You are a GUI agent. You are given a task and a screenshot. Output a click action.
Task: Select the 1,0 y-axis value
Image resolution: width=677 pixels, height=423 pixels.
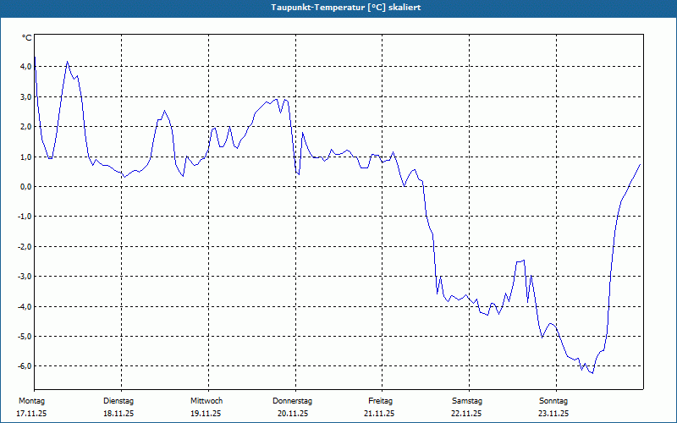pyautogui.click(x=25, y=157)
